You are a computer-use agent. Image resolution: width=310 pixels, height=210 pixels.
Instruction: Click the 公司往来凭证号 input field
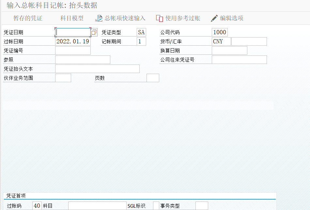tap(239, 60)
